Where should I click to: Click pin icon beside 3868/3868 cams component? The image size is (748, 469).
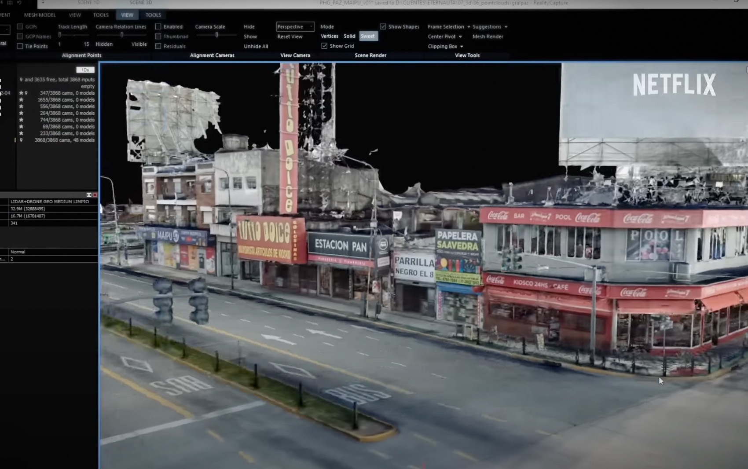[21, 140]
